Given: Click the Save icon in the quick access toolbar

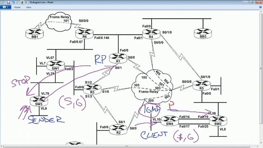Looking at the screenshot, I should point(8,2).
